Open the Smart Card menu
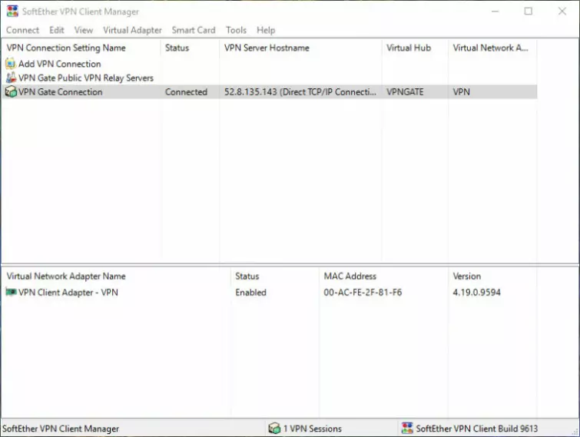Image resolution: width=580 pixels, height=437 pixels. [x=194, y=30]
